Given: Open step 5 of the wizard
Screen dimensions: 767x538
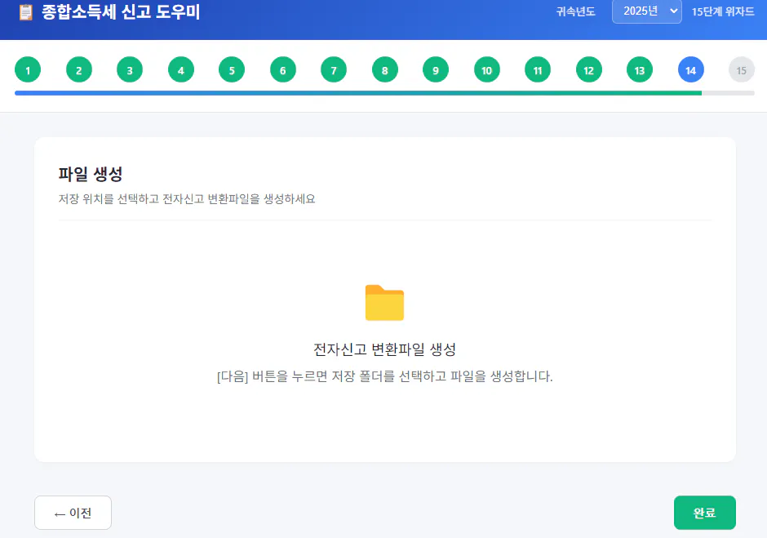Looking at the screenshot, I should point(232,70).
